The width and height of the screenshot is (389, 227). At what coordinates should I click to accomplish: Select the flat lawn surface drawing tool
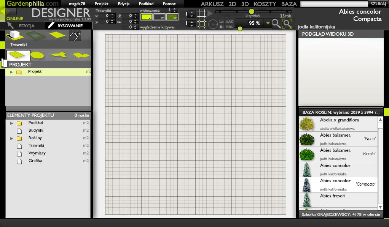[x=57, y=35]
